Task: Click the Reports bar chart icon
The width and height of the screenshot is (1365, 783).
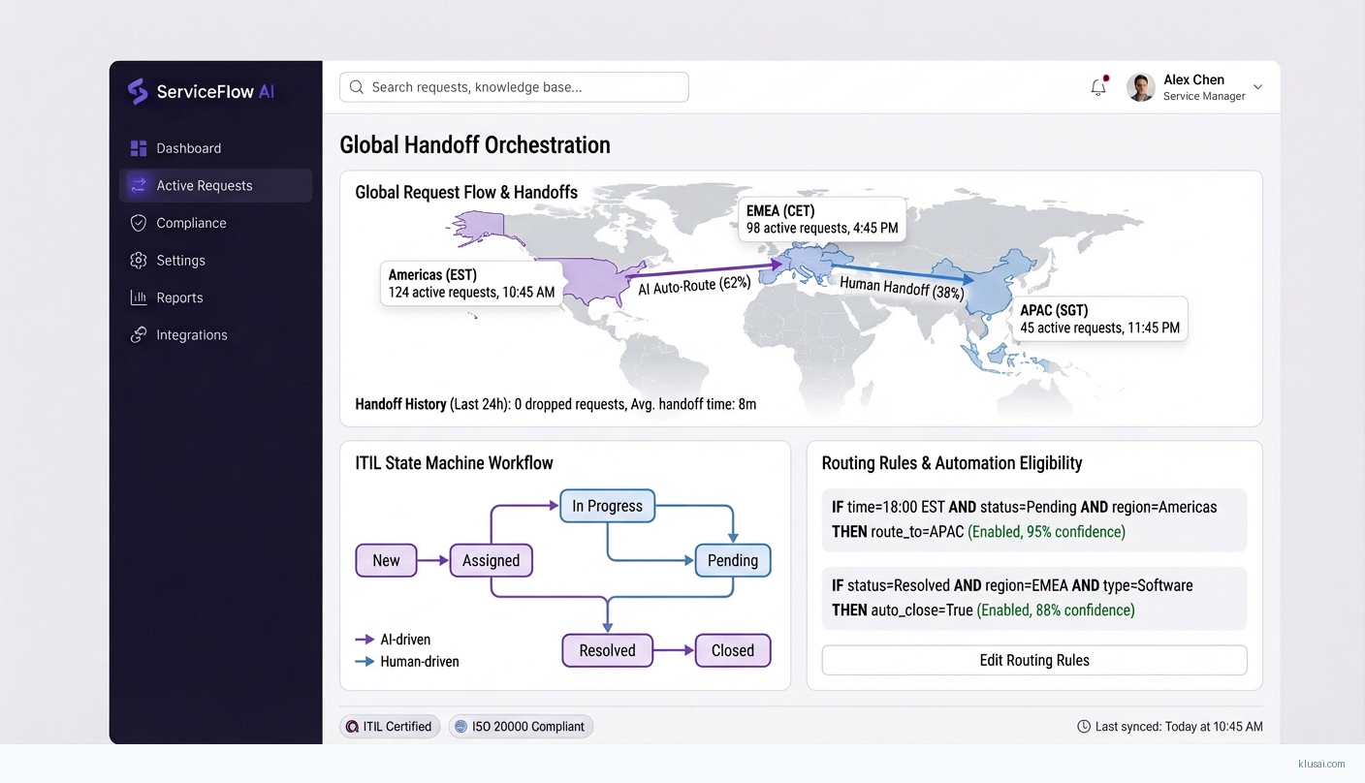Action: pos(139,298)
